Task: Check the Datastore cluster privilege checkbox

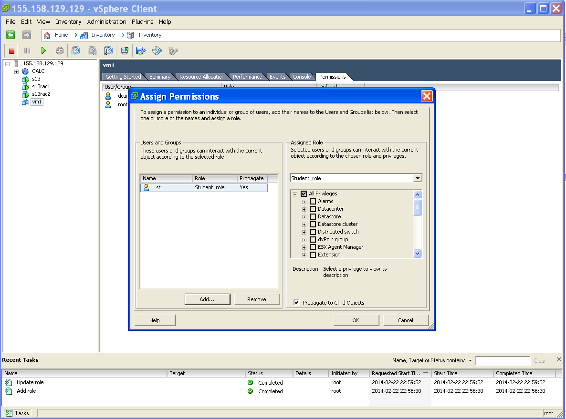Action: click(313, 225)
